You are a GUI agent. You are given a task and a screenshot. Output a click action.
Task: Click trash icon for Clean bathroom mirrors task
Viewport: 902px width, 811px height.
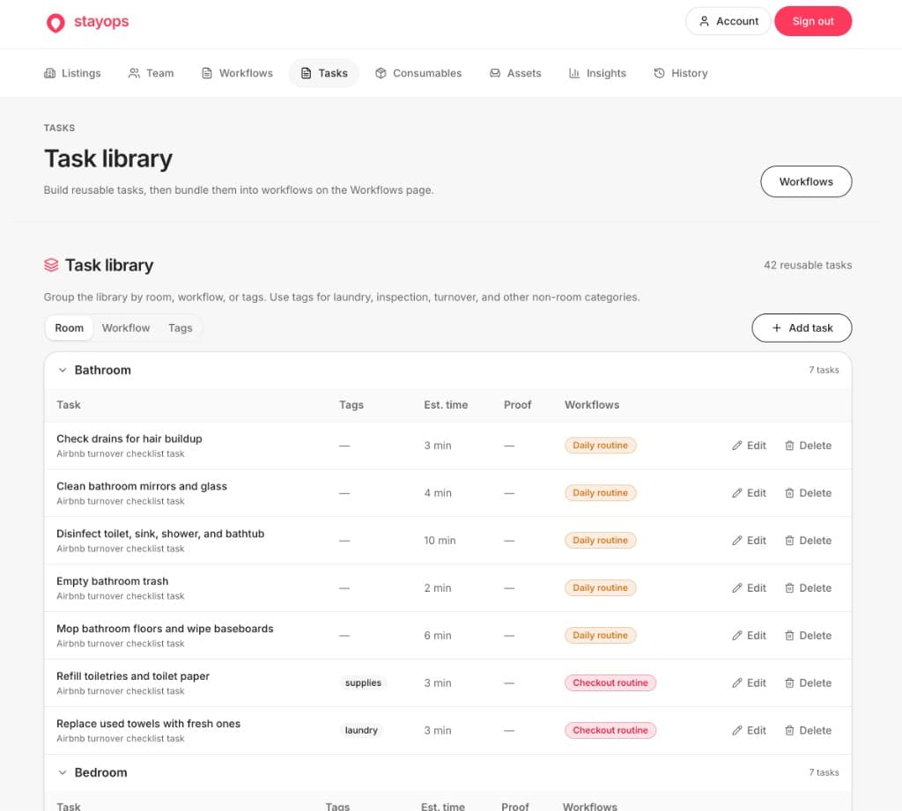pyautogui.click(x=789, y=493)
